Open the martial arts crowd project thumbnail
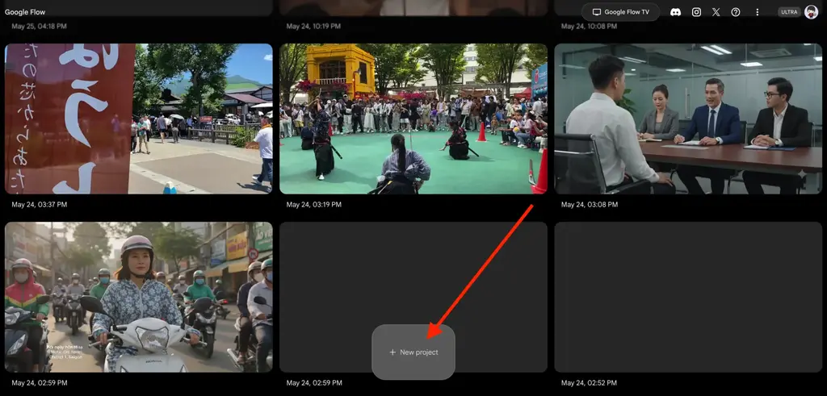Screen dimensions: 827x396 click(413, 119)
